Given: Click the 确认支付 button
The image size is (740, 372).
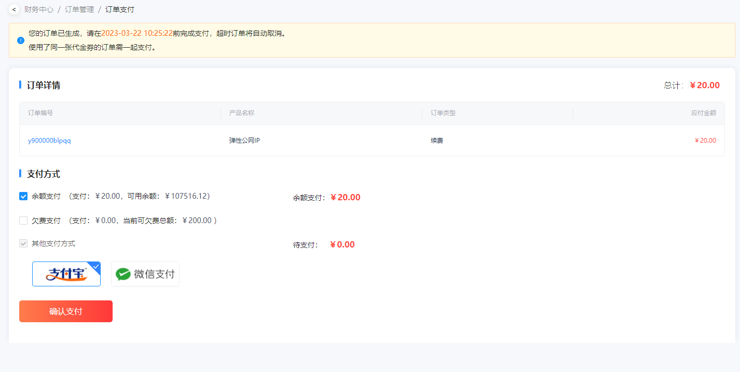Looking at the screenshot, I should point(66,311).
